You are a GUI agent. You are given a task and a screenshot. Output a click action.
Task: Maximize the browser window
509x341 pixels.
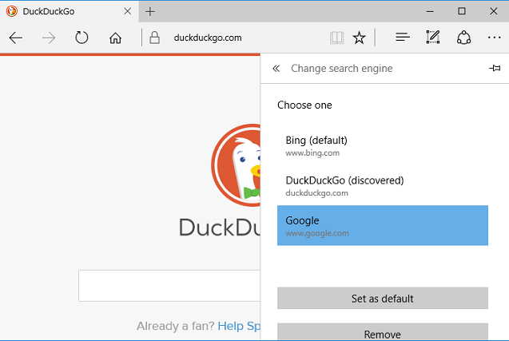tap(462, 11)
